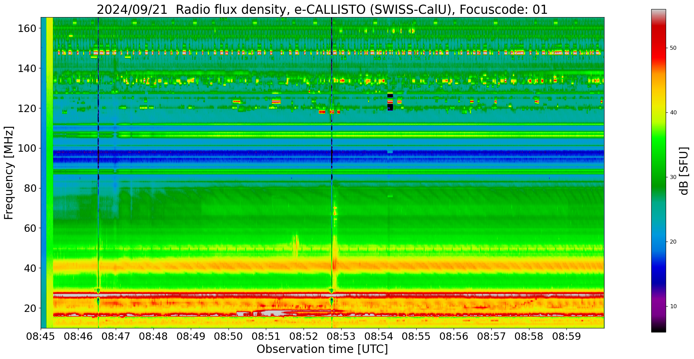Click the 100 MHz frequency tick label
This screenshot has height=359, width=694.
click(x=27, y=148)
